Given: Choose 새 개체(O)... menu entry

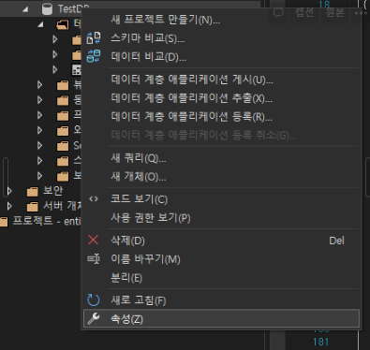Looking at the screenshot, I should click(222, 177).
